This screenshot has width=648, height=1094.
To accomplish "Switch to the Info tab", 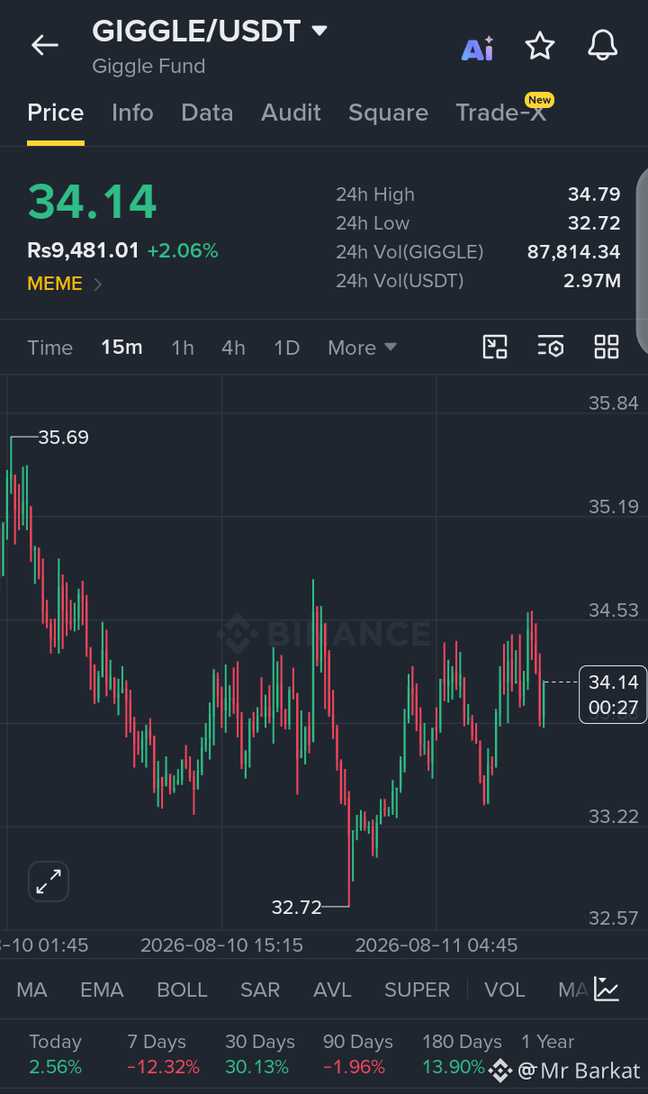I will [132, 113].
